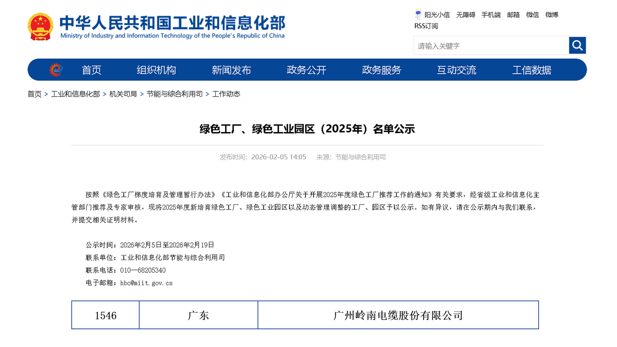Open the 组织机构 navigation menu

point(156,70)
